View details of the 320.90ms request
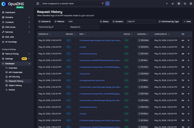The width and height of the screenshot is (194, 128). point(188,74)
